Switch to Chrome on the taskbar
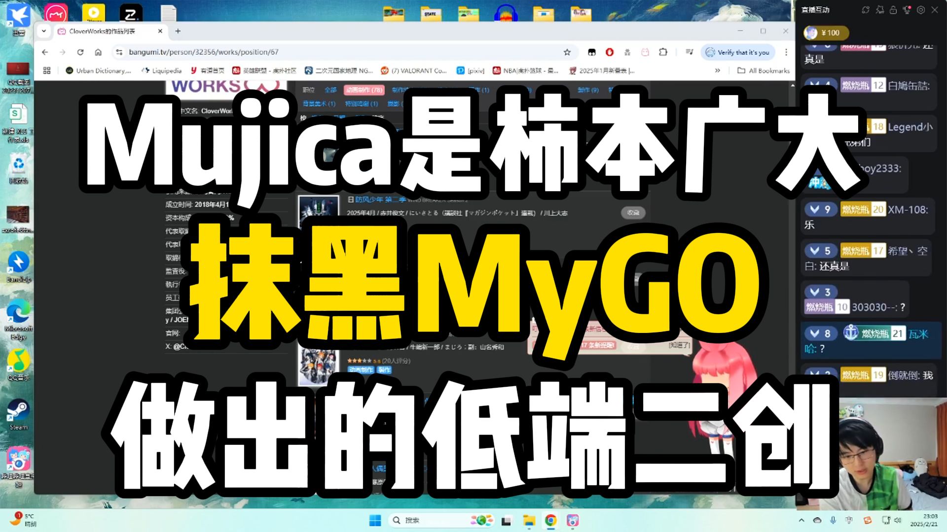Screen dimensions: 947x532 coord(550,520)
